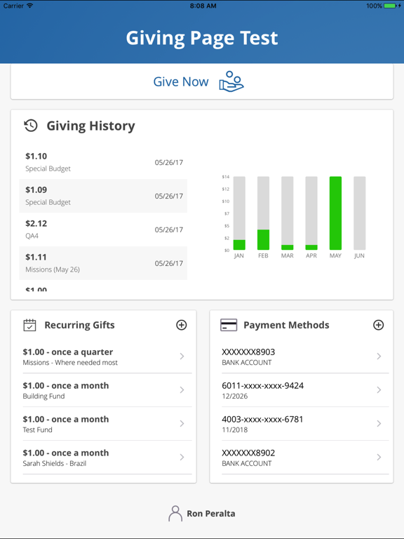Select bank account XXXXXXX8902 entry
Image resolution: width=404 pixels, height=539 pixels.
pyautogui.click(x=305, y=458)
